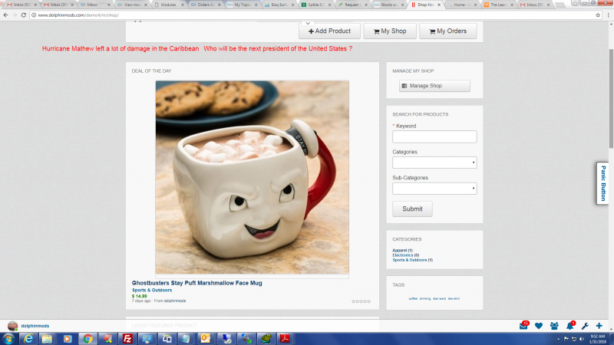This screenshot has width=614, height=345.
Task: Close the Shop Home browser tab
Action: click(439, 5)
